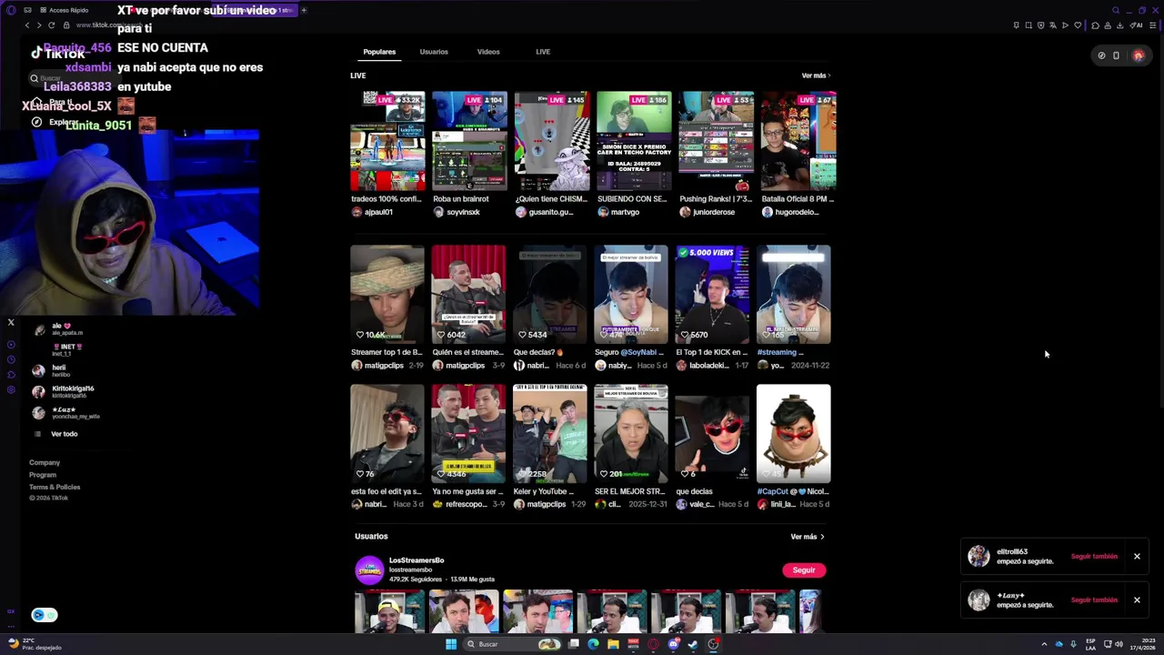This screenshot has height=655, width=1164.
Task: Open the #CapCut egg character video
Action: click(x=793, y=433)
